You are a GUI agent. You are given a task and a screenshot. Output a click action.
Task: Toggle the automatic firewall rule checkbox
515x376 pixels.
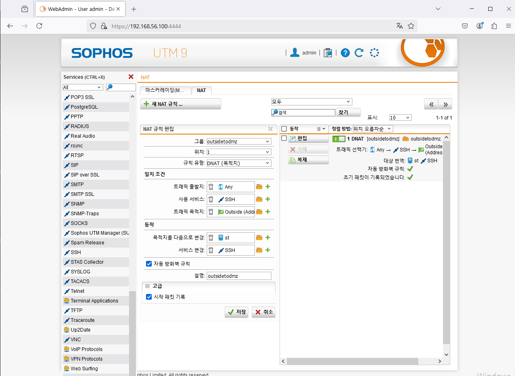pos(149,264)
